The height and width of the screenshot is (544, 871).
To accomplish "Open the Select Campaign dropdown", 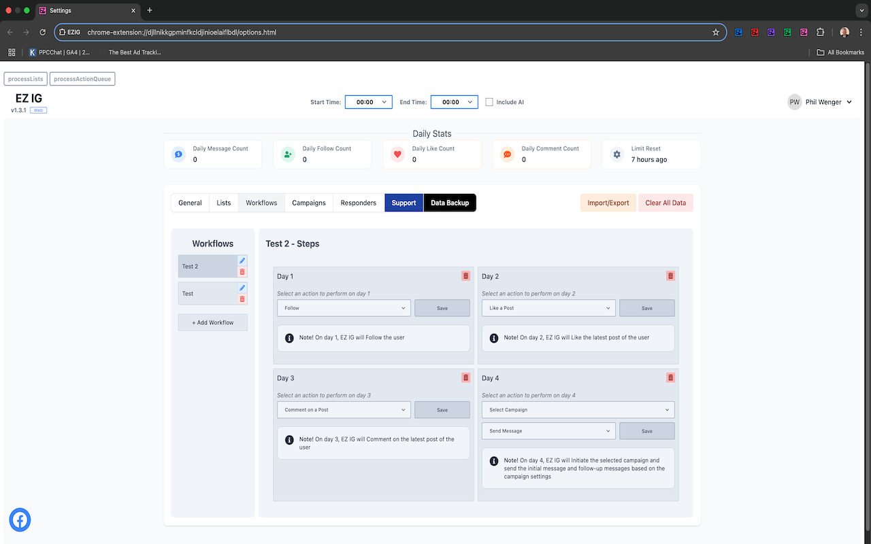I will pos(578,410).
